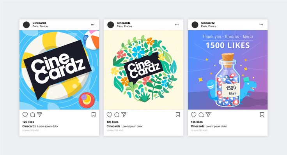This screenshot has height=155, width=287.
Task: Open Cinecardz username in floral post header
Action: click(124, 23)
